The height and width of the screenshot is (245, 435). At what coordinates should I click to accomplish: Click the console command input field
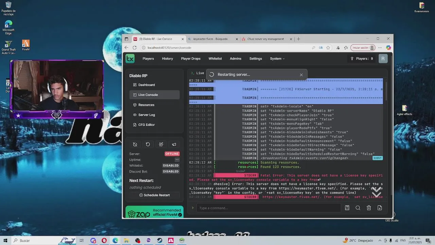(x=268, y=208)
